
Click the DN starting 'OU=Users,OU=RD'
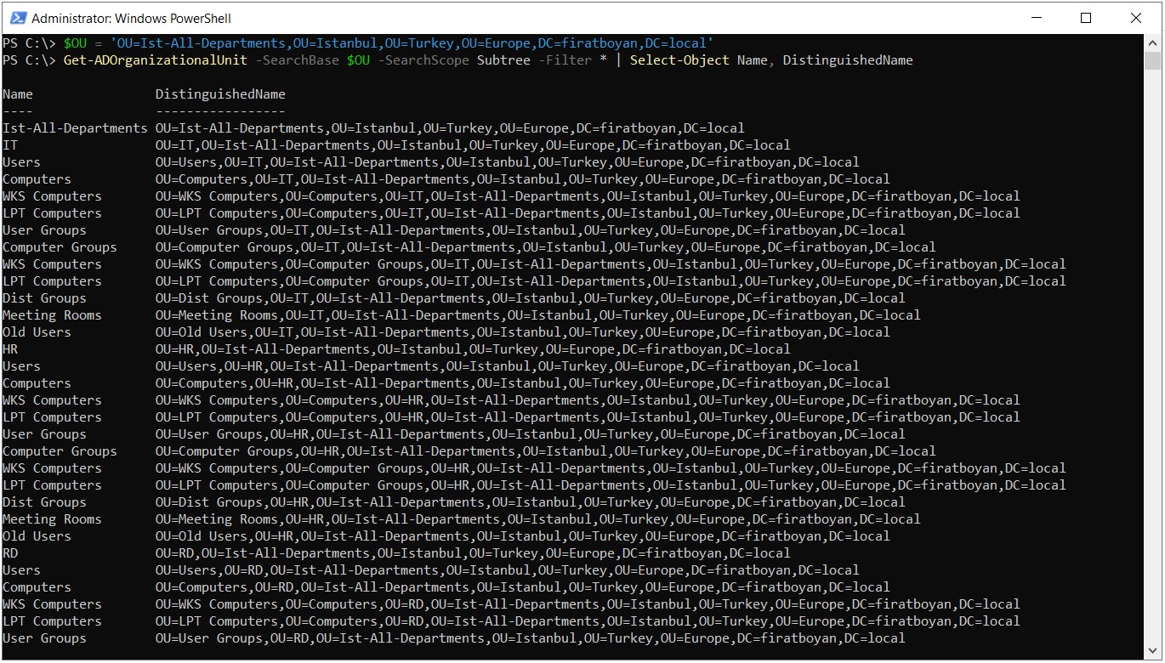508,570
